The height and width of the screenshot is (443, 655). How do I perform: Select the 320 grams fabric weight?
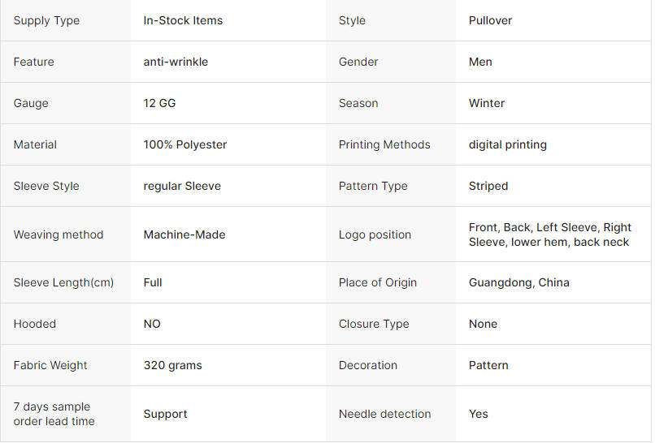pos(172,365)
